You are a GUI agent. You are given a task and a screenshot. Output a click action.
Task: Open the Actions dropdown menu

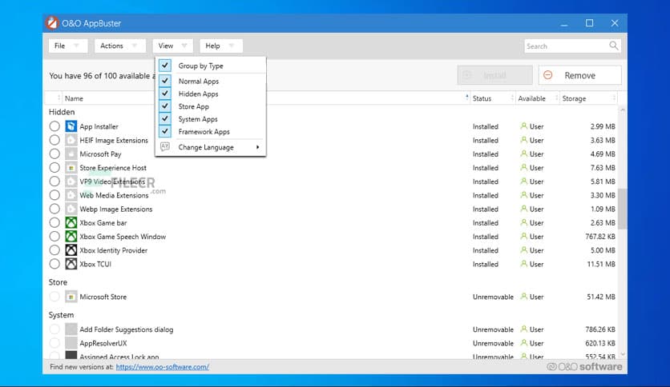(120, 46)
